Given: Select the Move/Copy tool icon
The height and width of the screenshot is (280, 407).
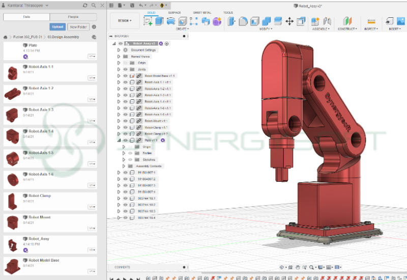Looking at the screenshot, I should click(x=289, y=21).
